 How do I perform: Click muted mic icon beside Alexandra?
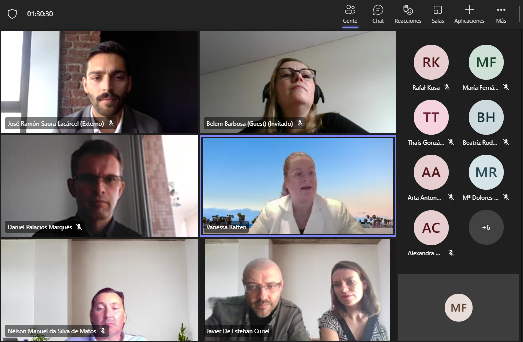click(x=451, y=253)
